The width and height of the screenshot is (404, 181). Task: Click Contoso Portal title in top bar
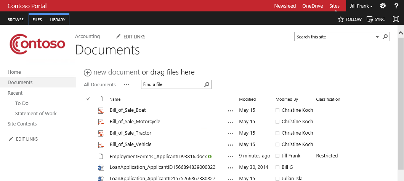(27, 6)
